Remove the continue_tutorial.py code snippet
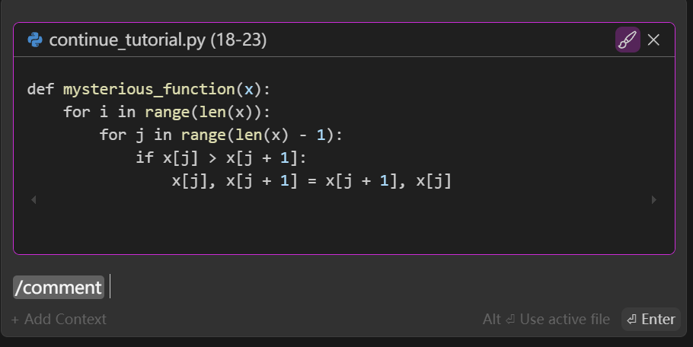 [653, 40]
